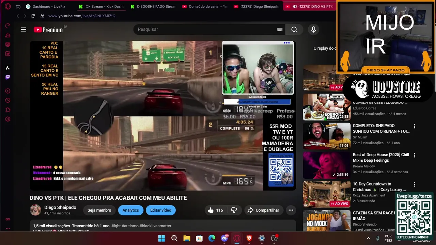
Task: Open Discord from the taskbar
Action: pos(224,238)
